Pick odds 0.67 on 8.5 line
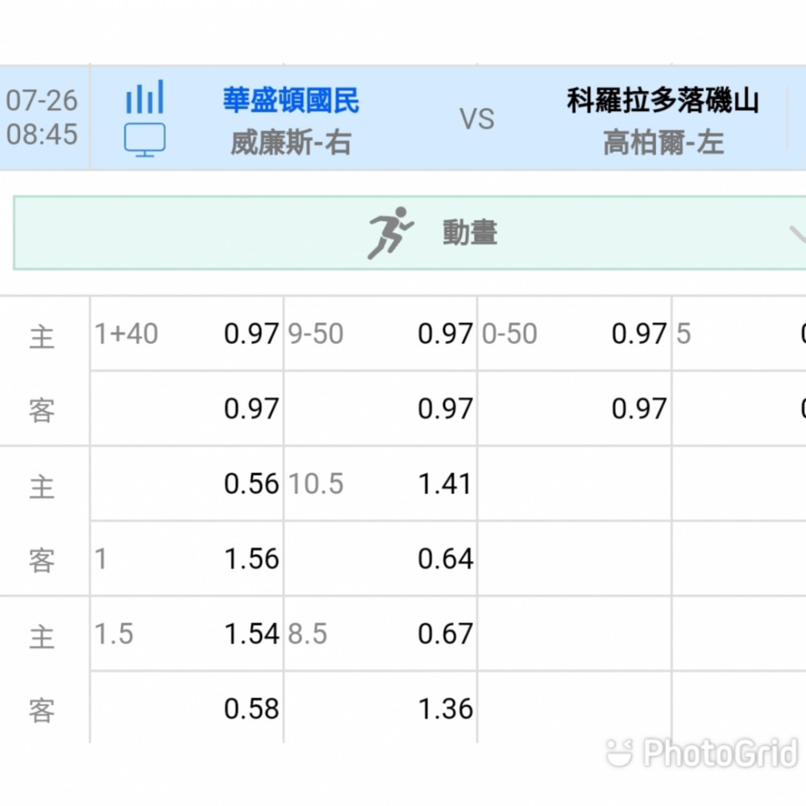Screen dimensions: 806x806 tap(445, 634)
